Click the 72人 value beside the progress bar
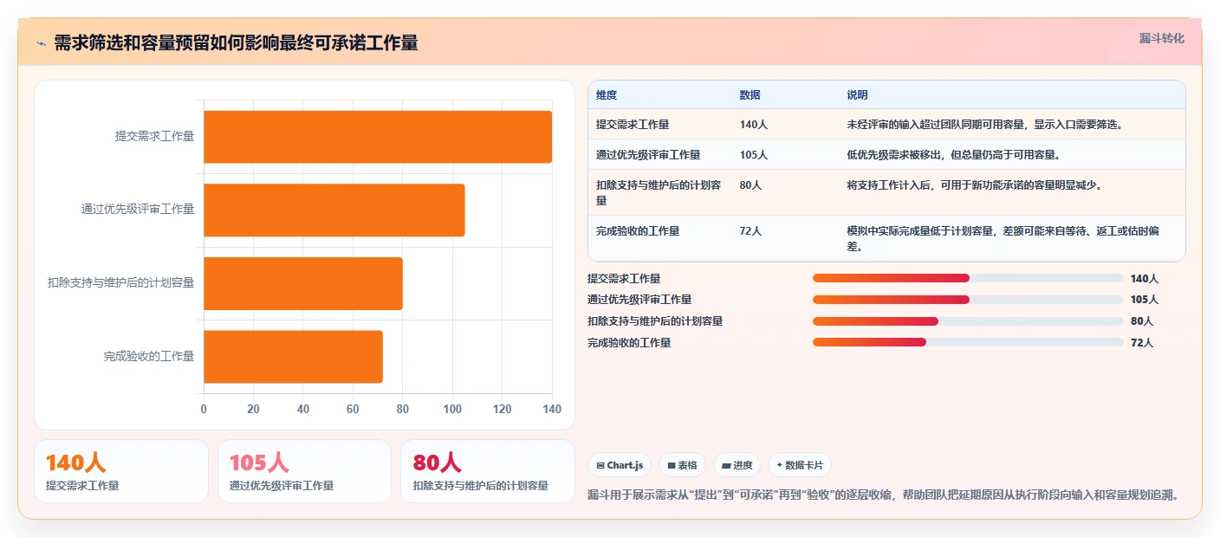1220x537 pixels. [1142, 343]
